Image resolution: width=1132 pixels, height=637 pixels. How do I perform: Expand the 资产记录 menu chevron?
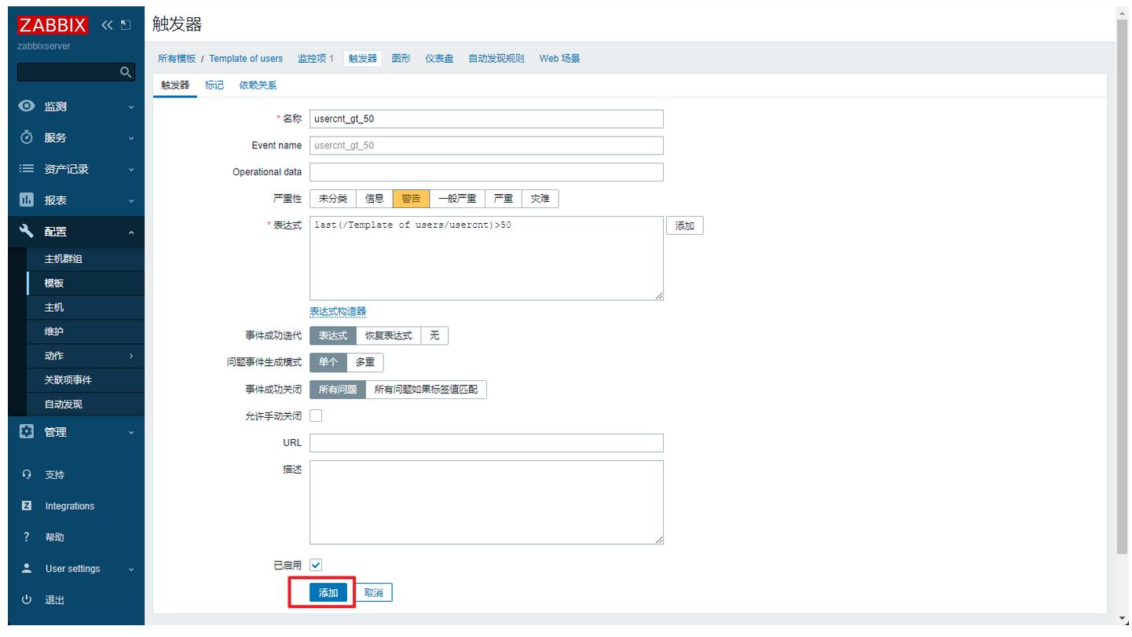[131, 170]
